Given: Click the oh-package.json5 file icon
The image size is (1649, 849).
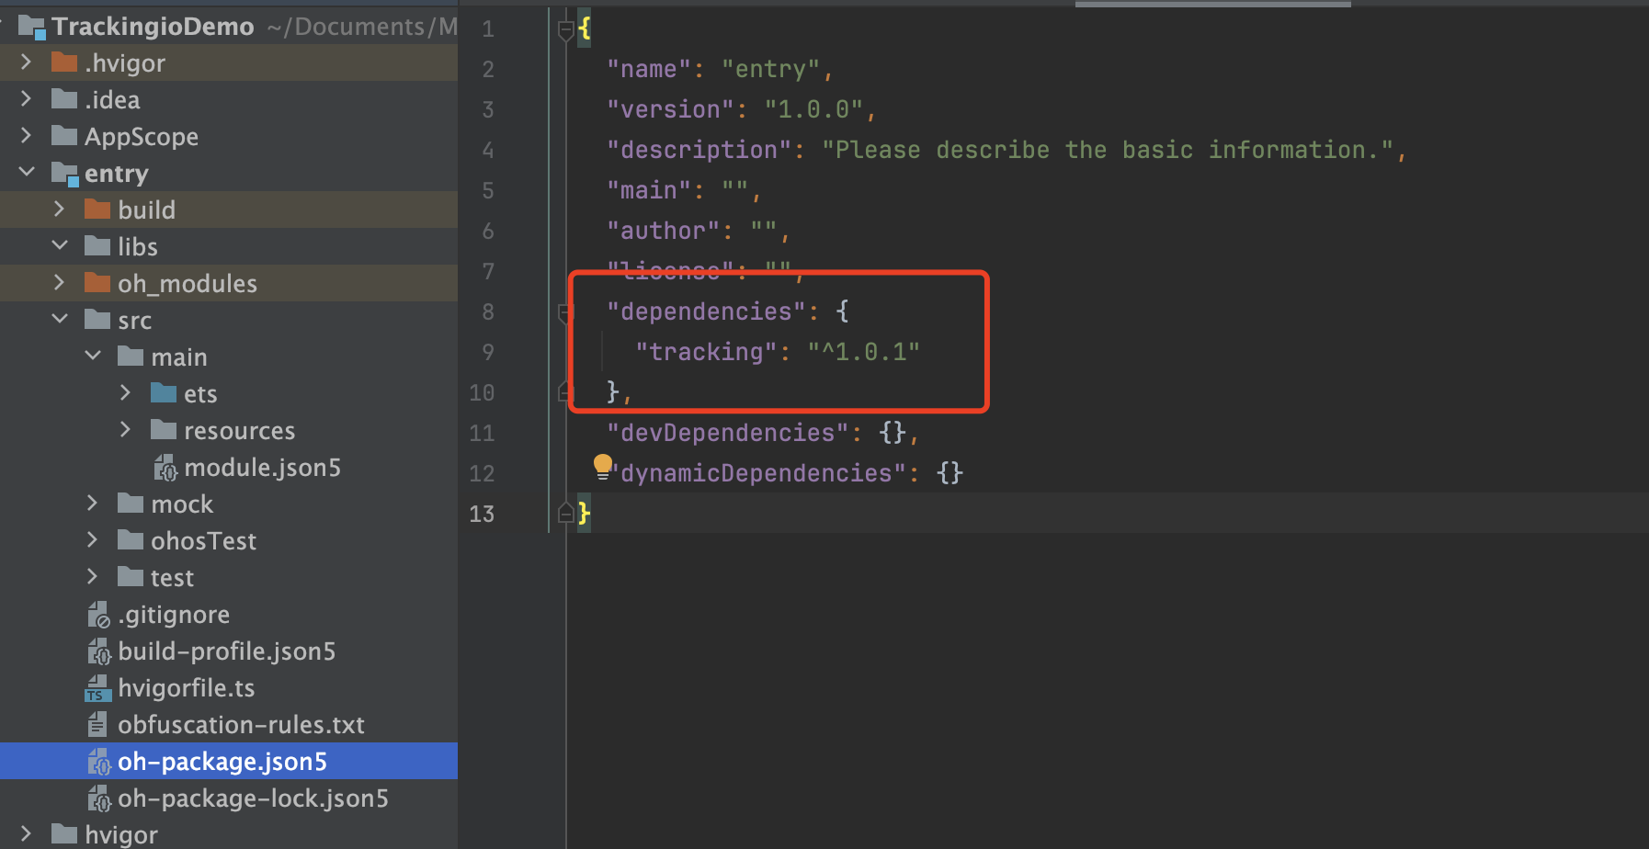Looking at the screenshot, I should (x=99, y=761).
